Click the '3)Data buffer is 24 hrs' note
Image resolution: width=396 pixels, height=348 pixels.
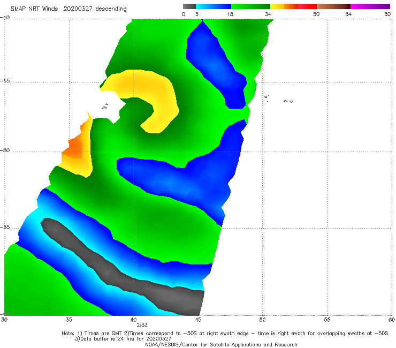coord(123,339)
